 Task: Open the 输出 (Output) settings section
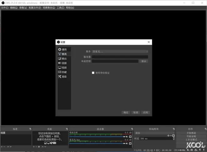pos(64,59)
